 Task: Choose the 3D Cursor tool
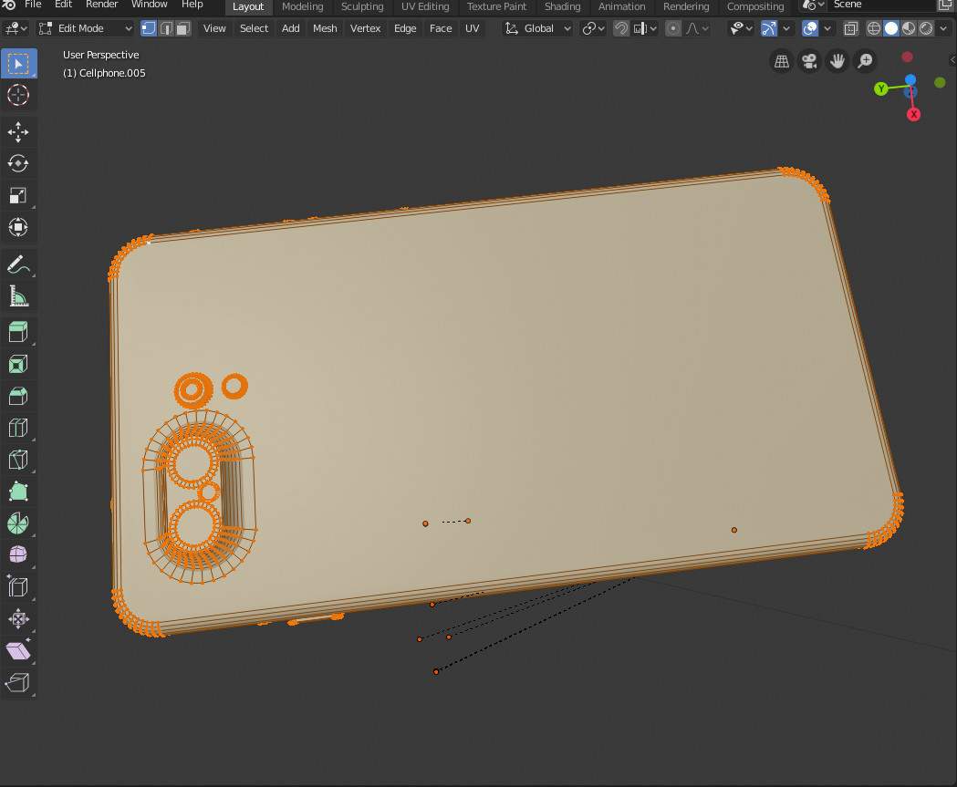[18, 95]
